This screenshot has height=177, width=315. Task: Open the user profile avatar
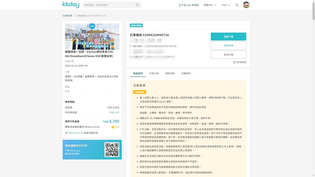[246, 5]
